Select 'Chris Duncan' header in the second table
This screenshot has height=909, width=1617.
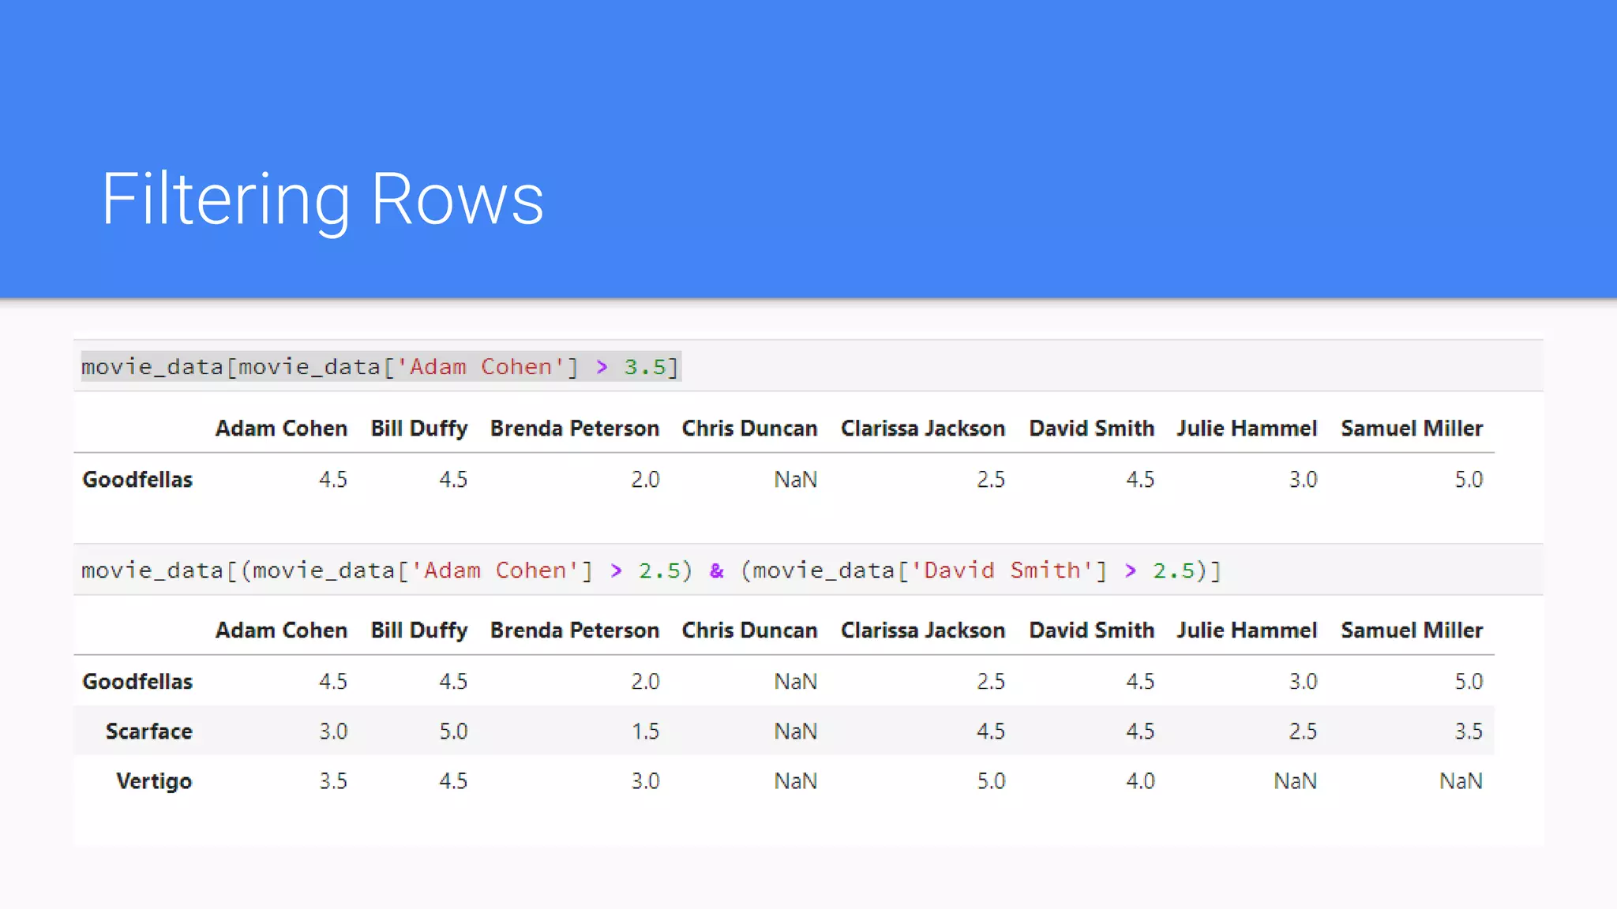[x=749, y=630]
